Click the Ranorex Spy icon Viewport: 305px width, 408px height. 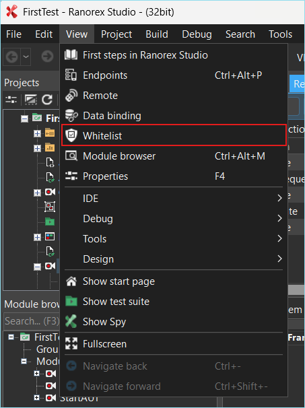(x=71, y=321)
